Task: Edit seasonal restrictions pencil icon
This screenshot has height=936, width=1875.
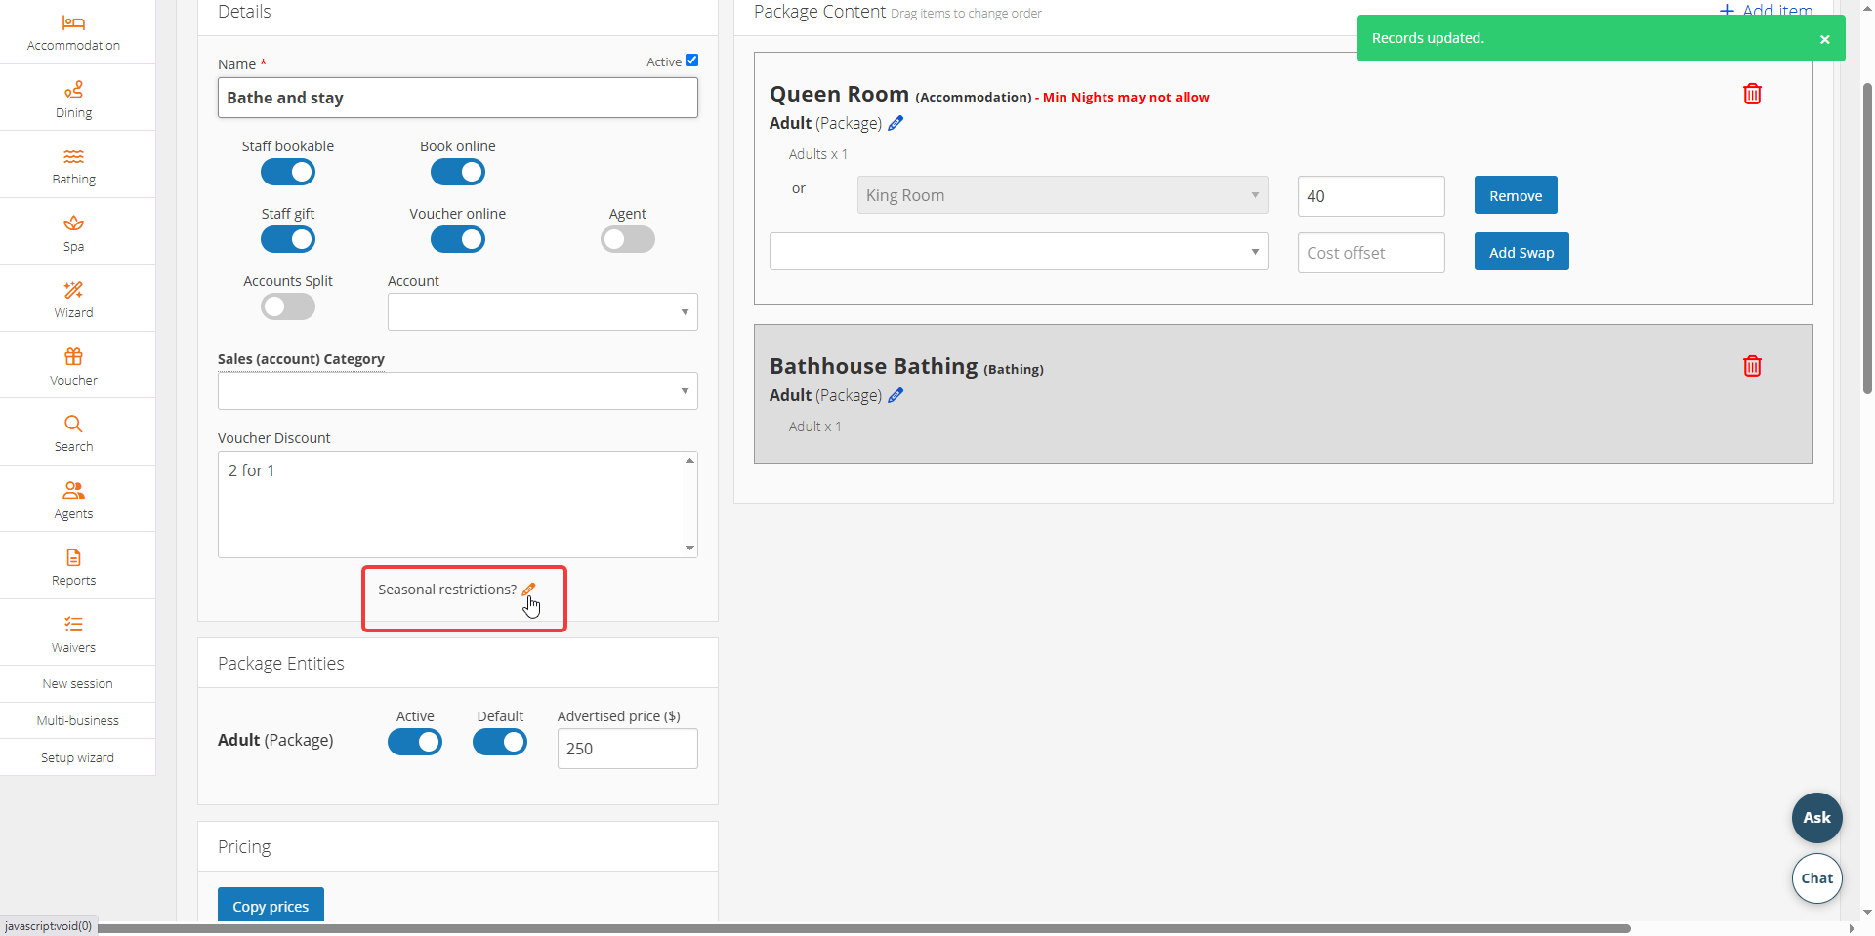Action: coord(528,590)
